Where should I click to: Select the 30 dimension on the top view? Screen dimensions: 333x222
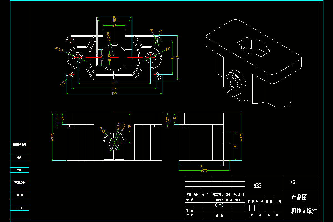click(114, 25)
